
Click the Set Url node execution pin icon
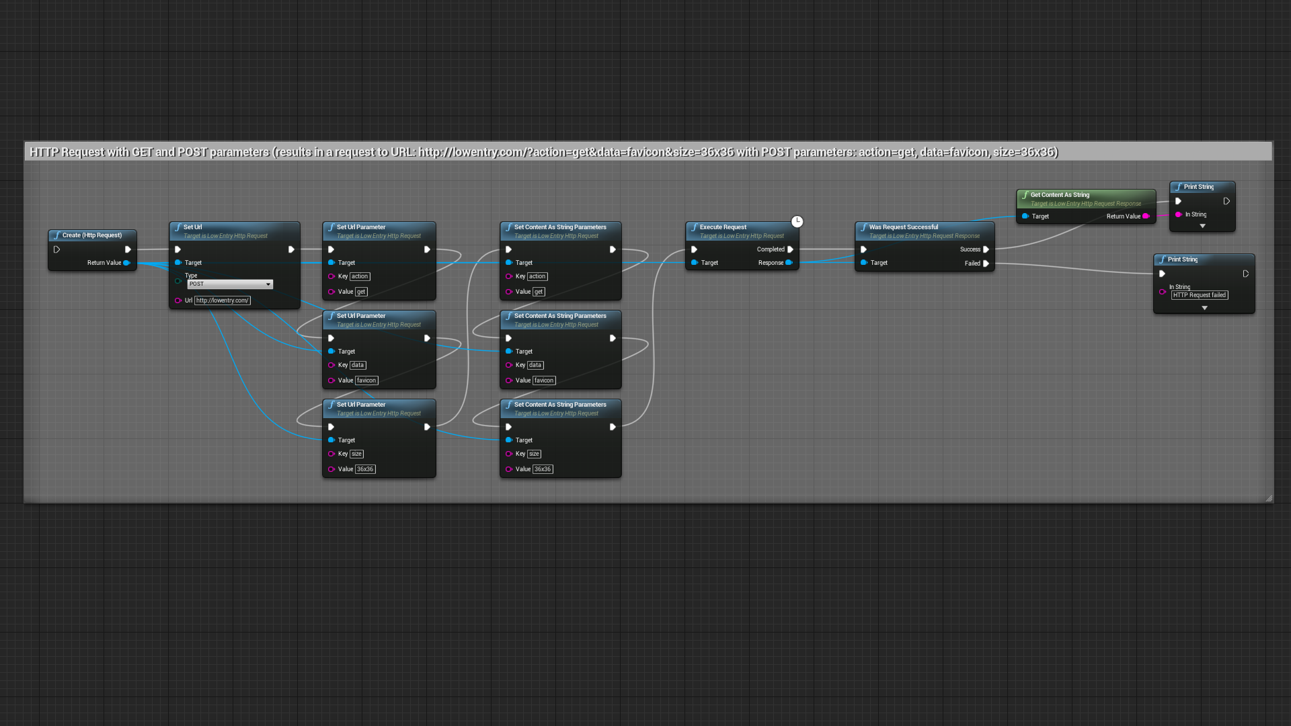tap(178, 249)
